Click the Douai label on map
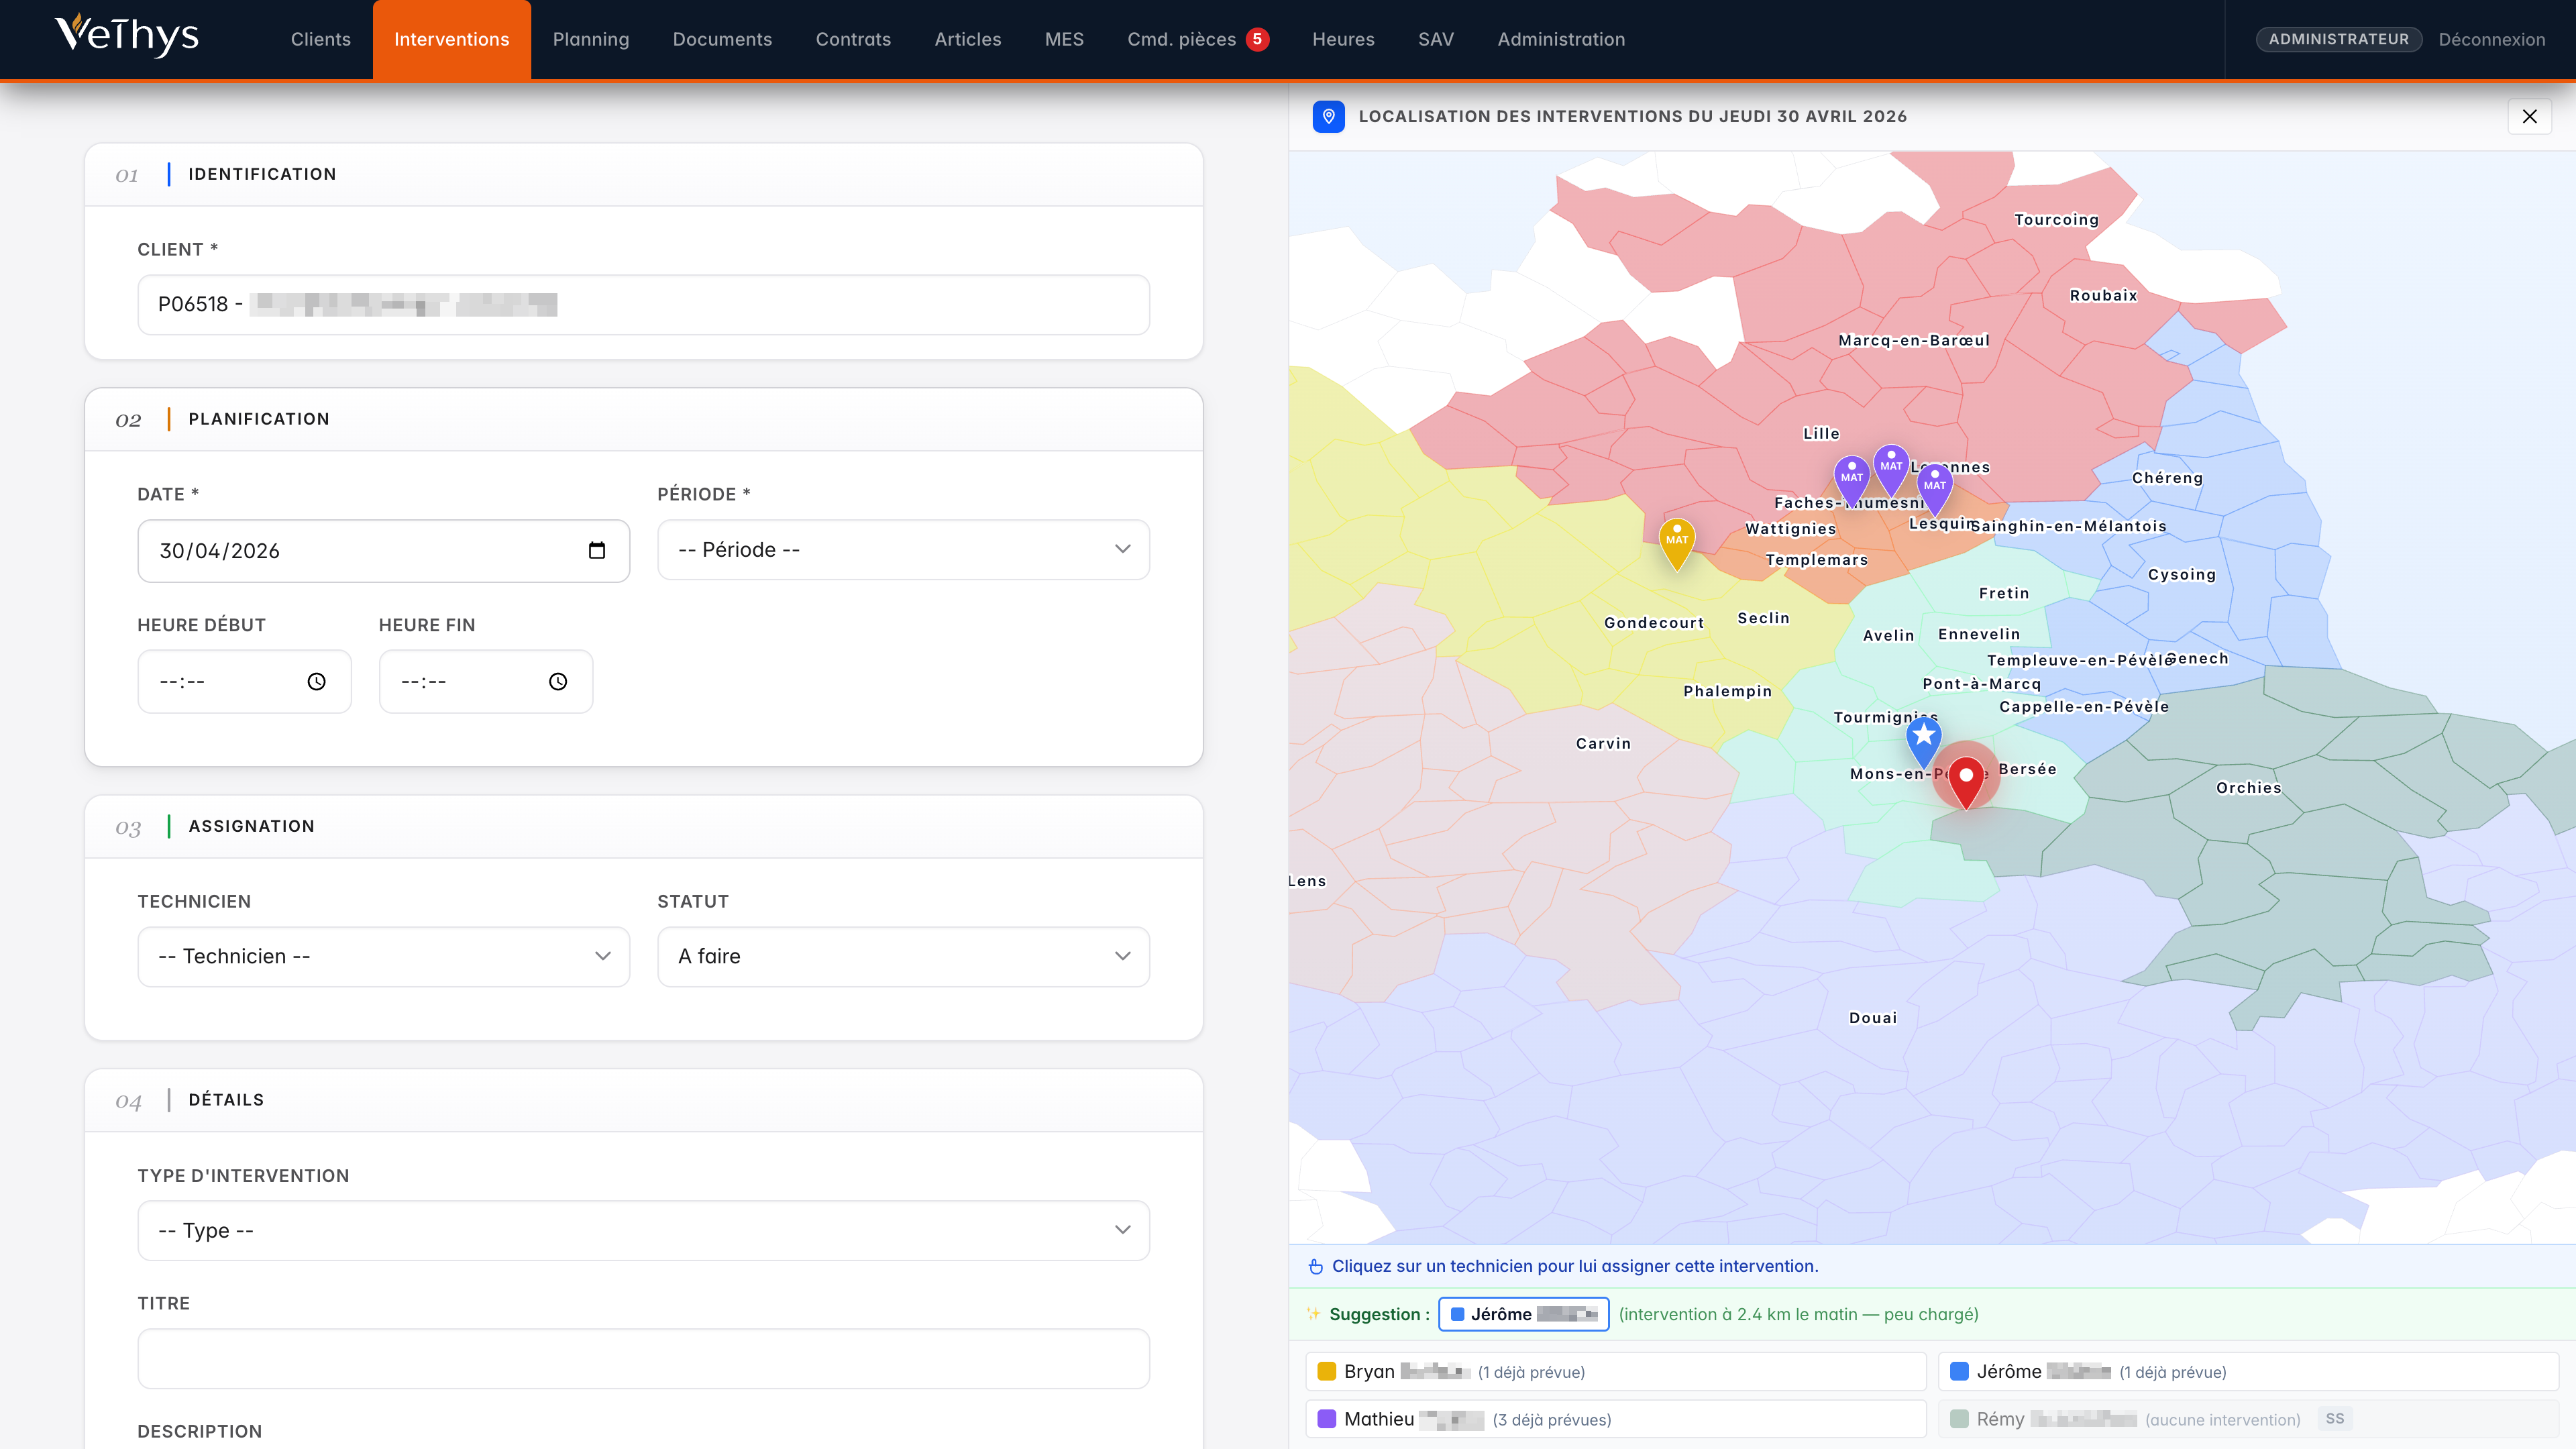 tap(1873, 1018)
